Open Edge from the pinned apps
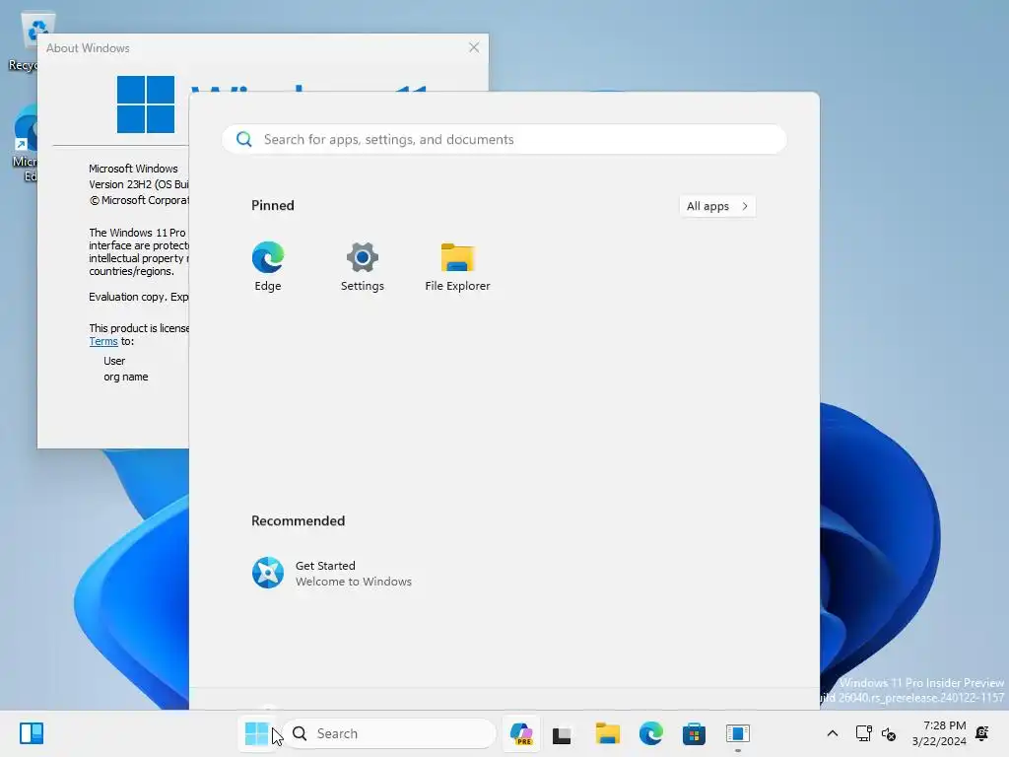 point(268,267)
